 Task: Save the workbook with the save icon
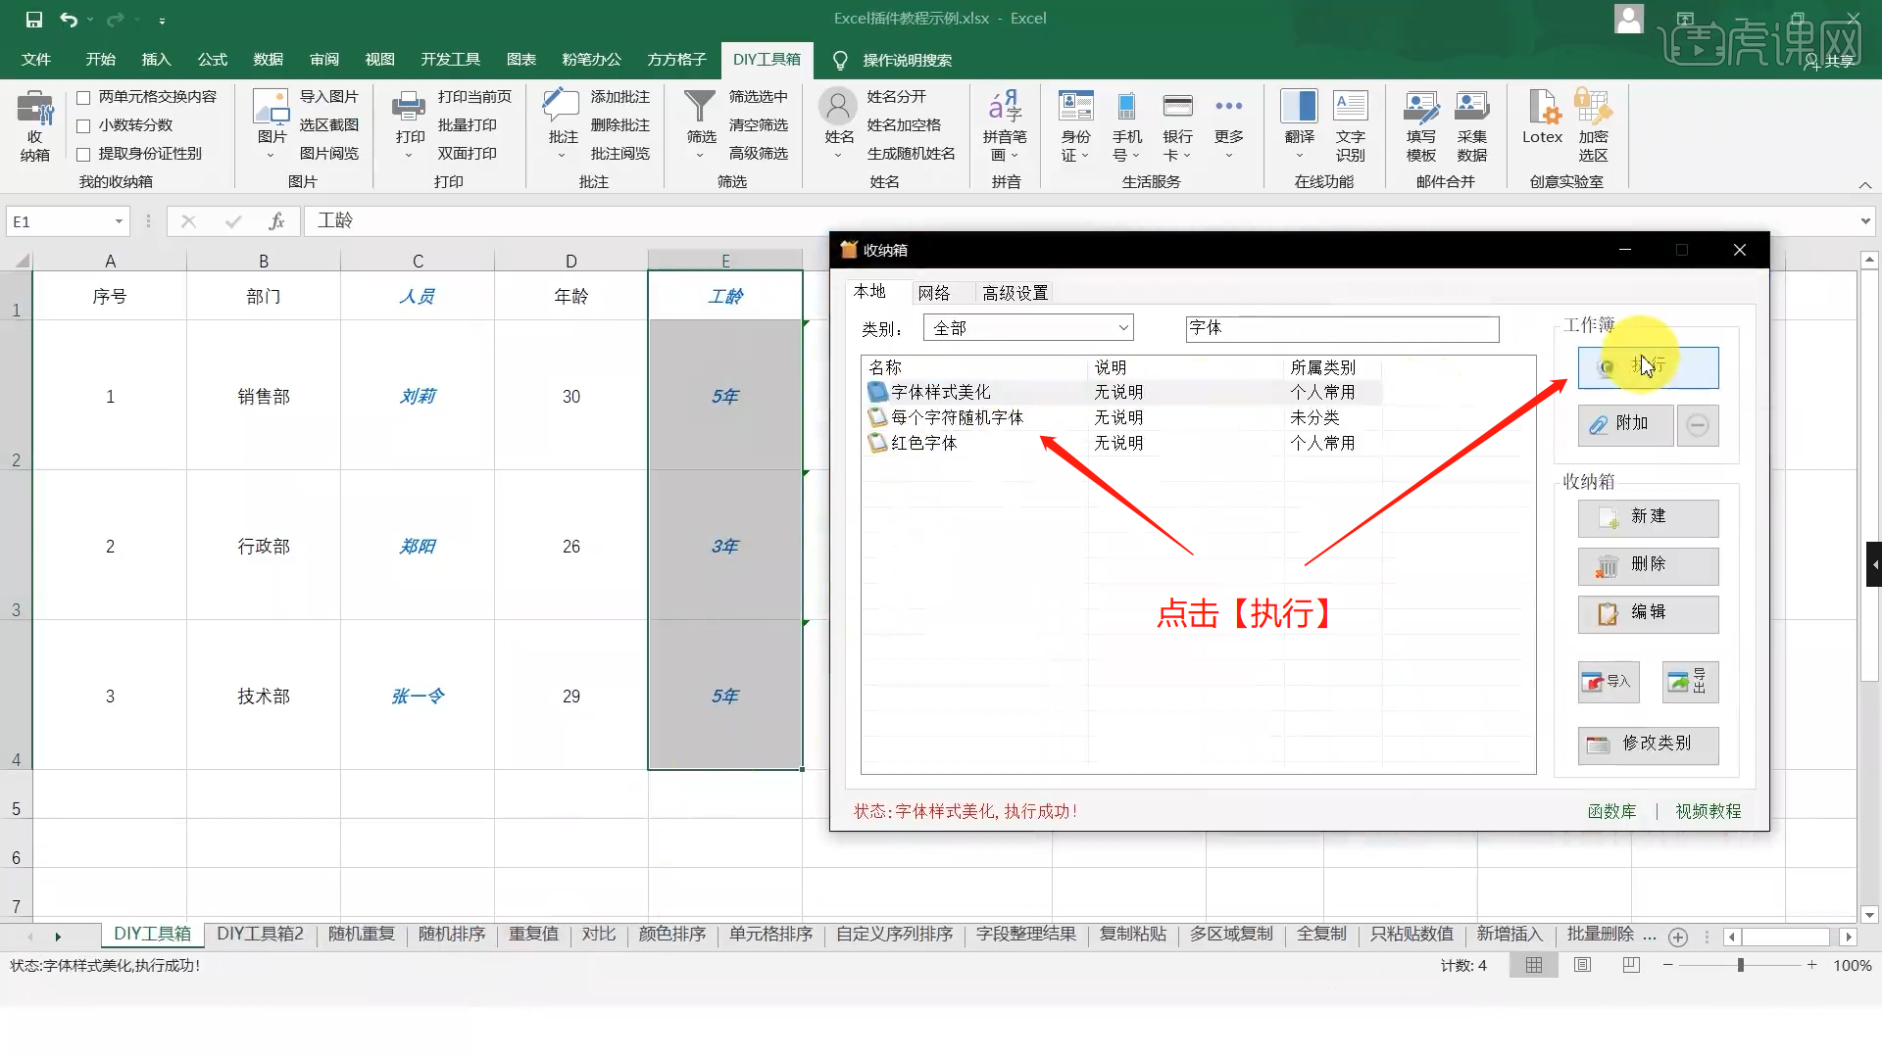33,19
